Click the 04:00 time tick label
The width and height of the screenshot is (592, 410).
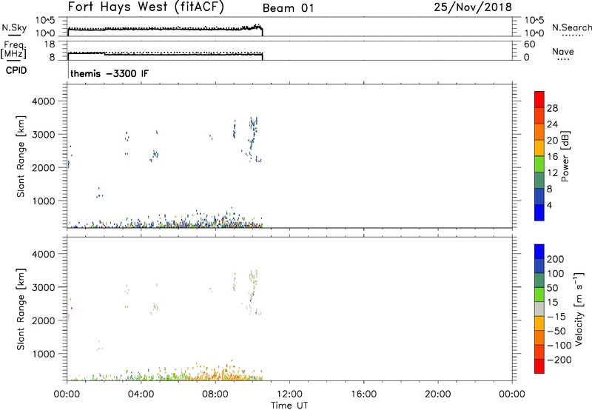pos(141,394)
